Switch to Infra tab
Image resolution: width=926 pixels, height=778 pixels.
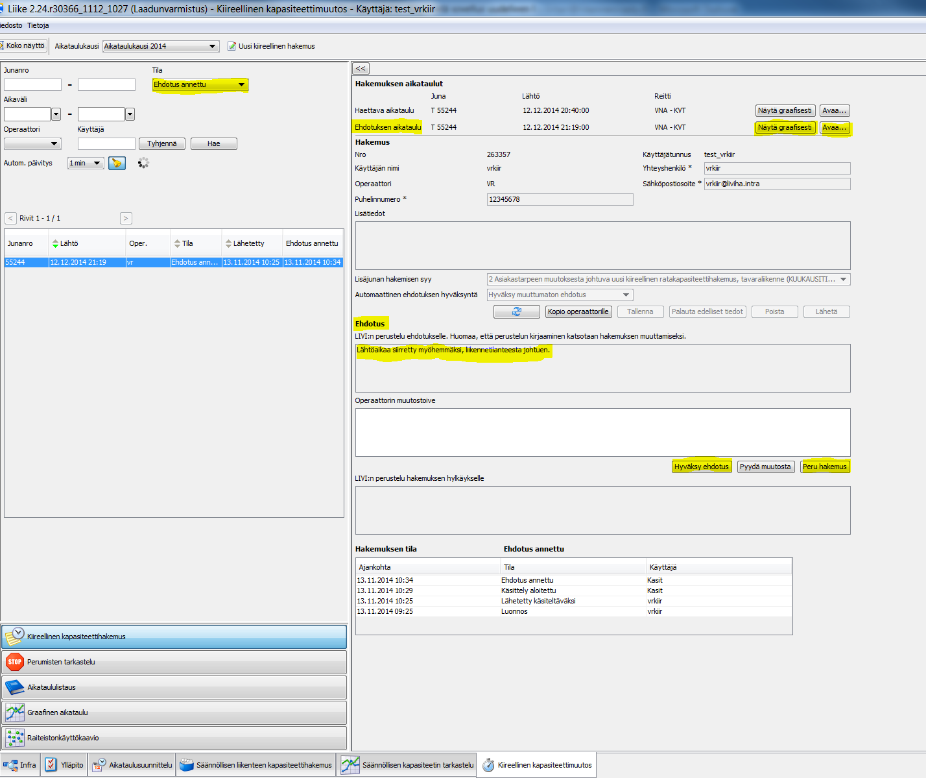19,765
